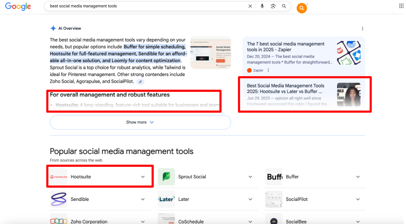
Task: Click the Later logo thumbnail
Action: pyautogui.click(x=166, y=199)
